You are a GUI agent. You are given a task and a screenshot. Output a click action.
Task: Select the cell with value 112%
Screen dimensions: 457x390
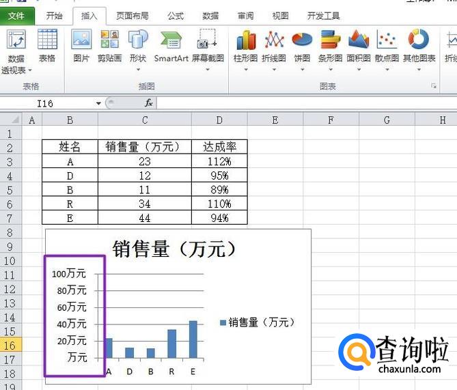pos(219,161)
